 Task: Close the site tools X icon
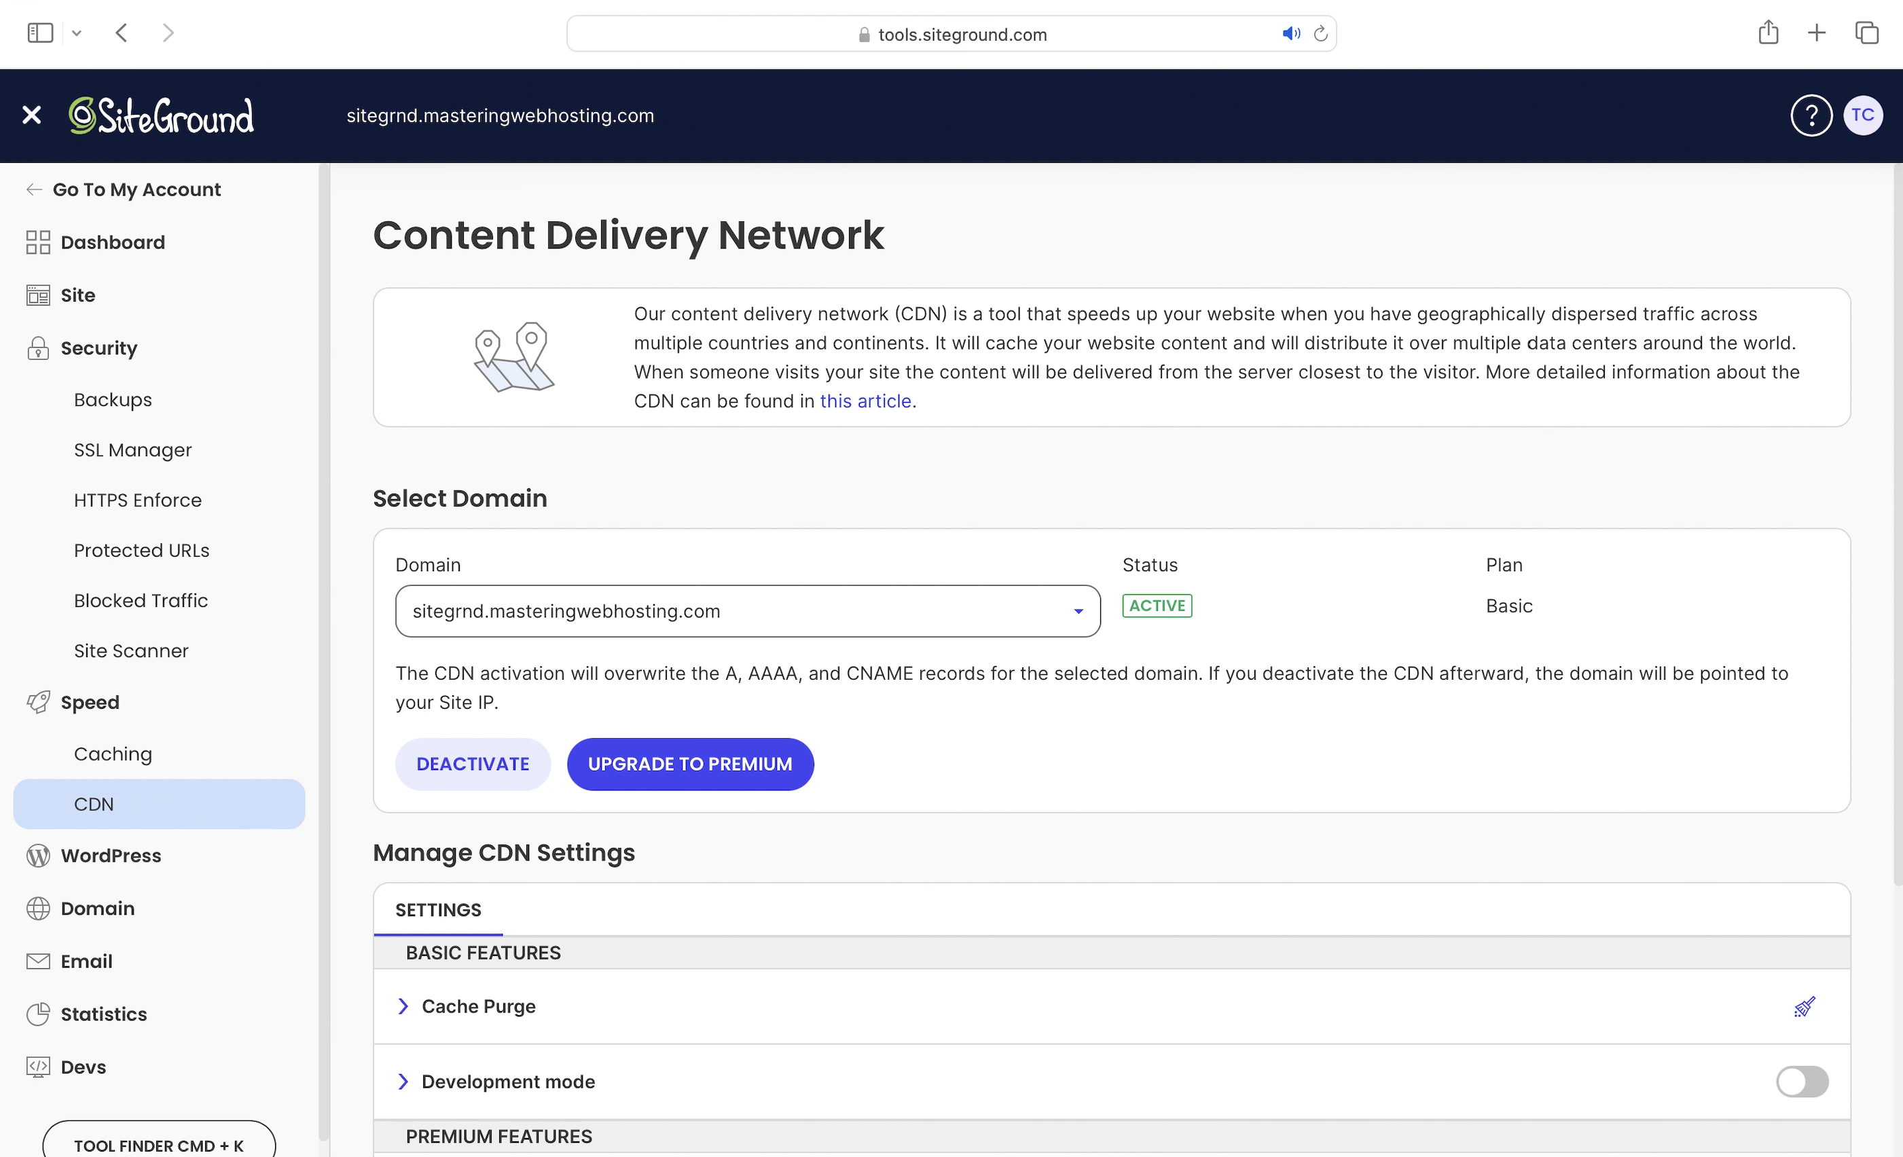[x=32, y=115]
